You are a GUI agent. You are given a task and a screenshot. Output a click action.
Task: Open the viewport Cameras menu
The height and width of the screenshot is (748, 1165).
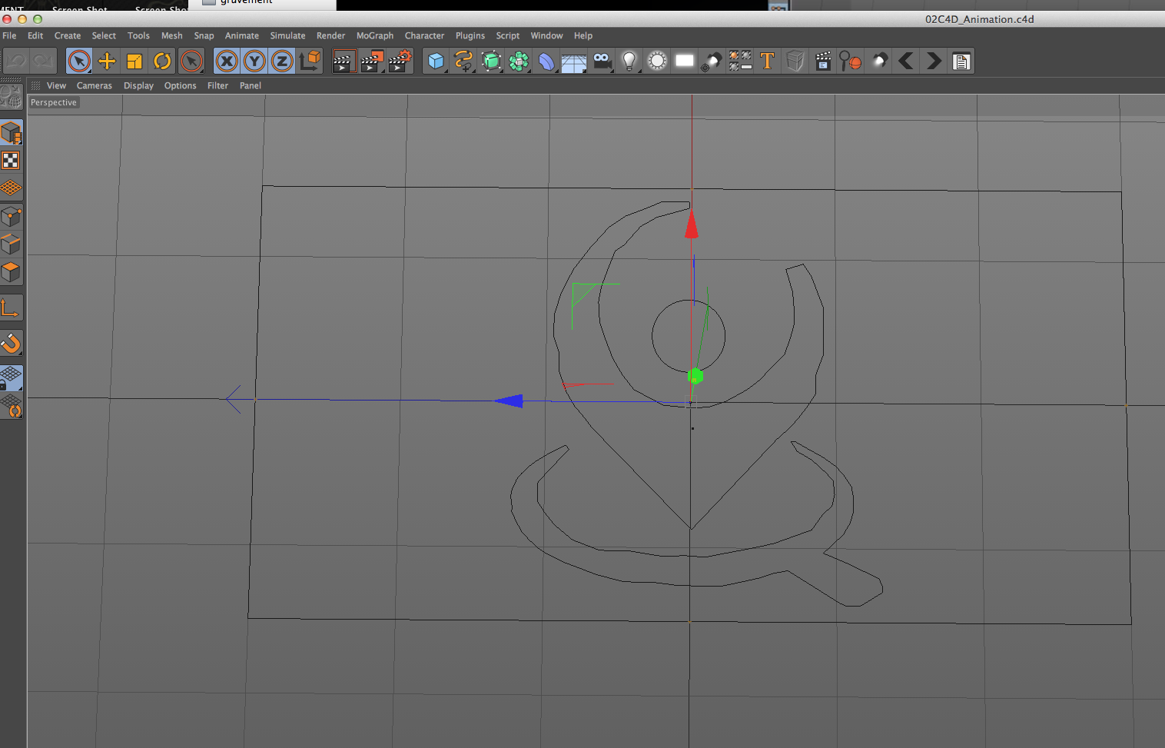[95, 85]
